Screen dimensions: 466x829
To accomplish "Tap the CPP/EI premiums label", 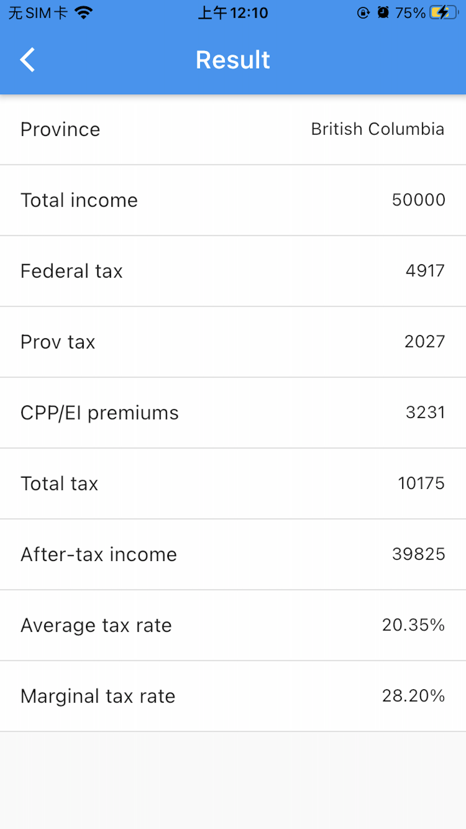I will pos(99,413).
